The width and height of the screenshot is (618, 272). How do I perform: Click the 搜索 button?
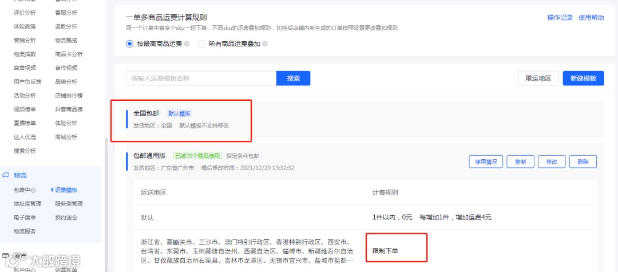293,78
